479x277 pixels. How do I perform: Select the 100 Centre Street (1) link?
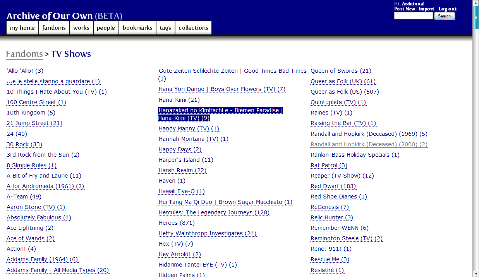[36, 102]
